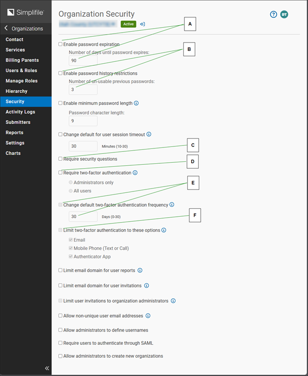Check Limit user invitations to organization administrators
Screen dimensions: 308x376
point(60,300)
